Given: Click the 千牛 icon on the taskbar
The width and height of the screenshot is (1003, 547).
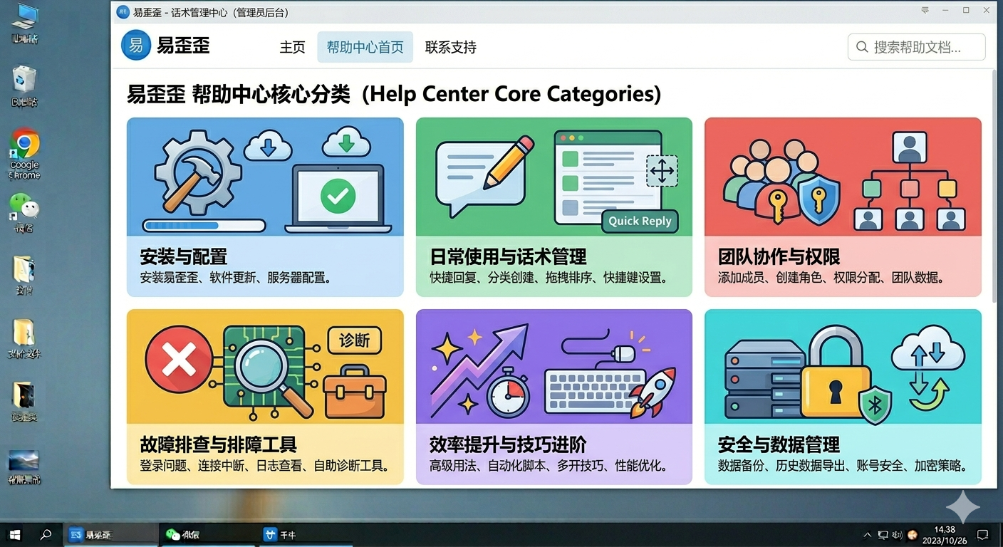Looking at the screenshot, I should (271, 534).
